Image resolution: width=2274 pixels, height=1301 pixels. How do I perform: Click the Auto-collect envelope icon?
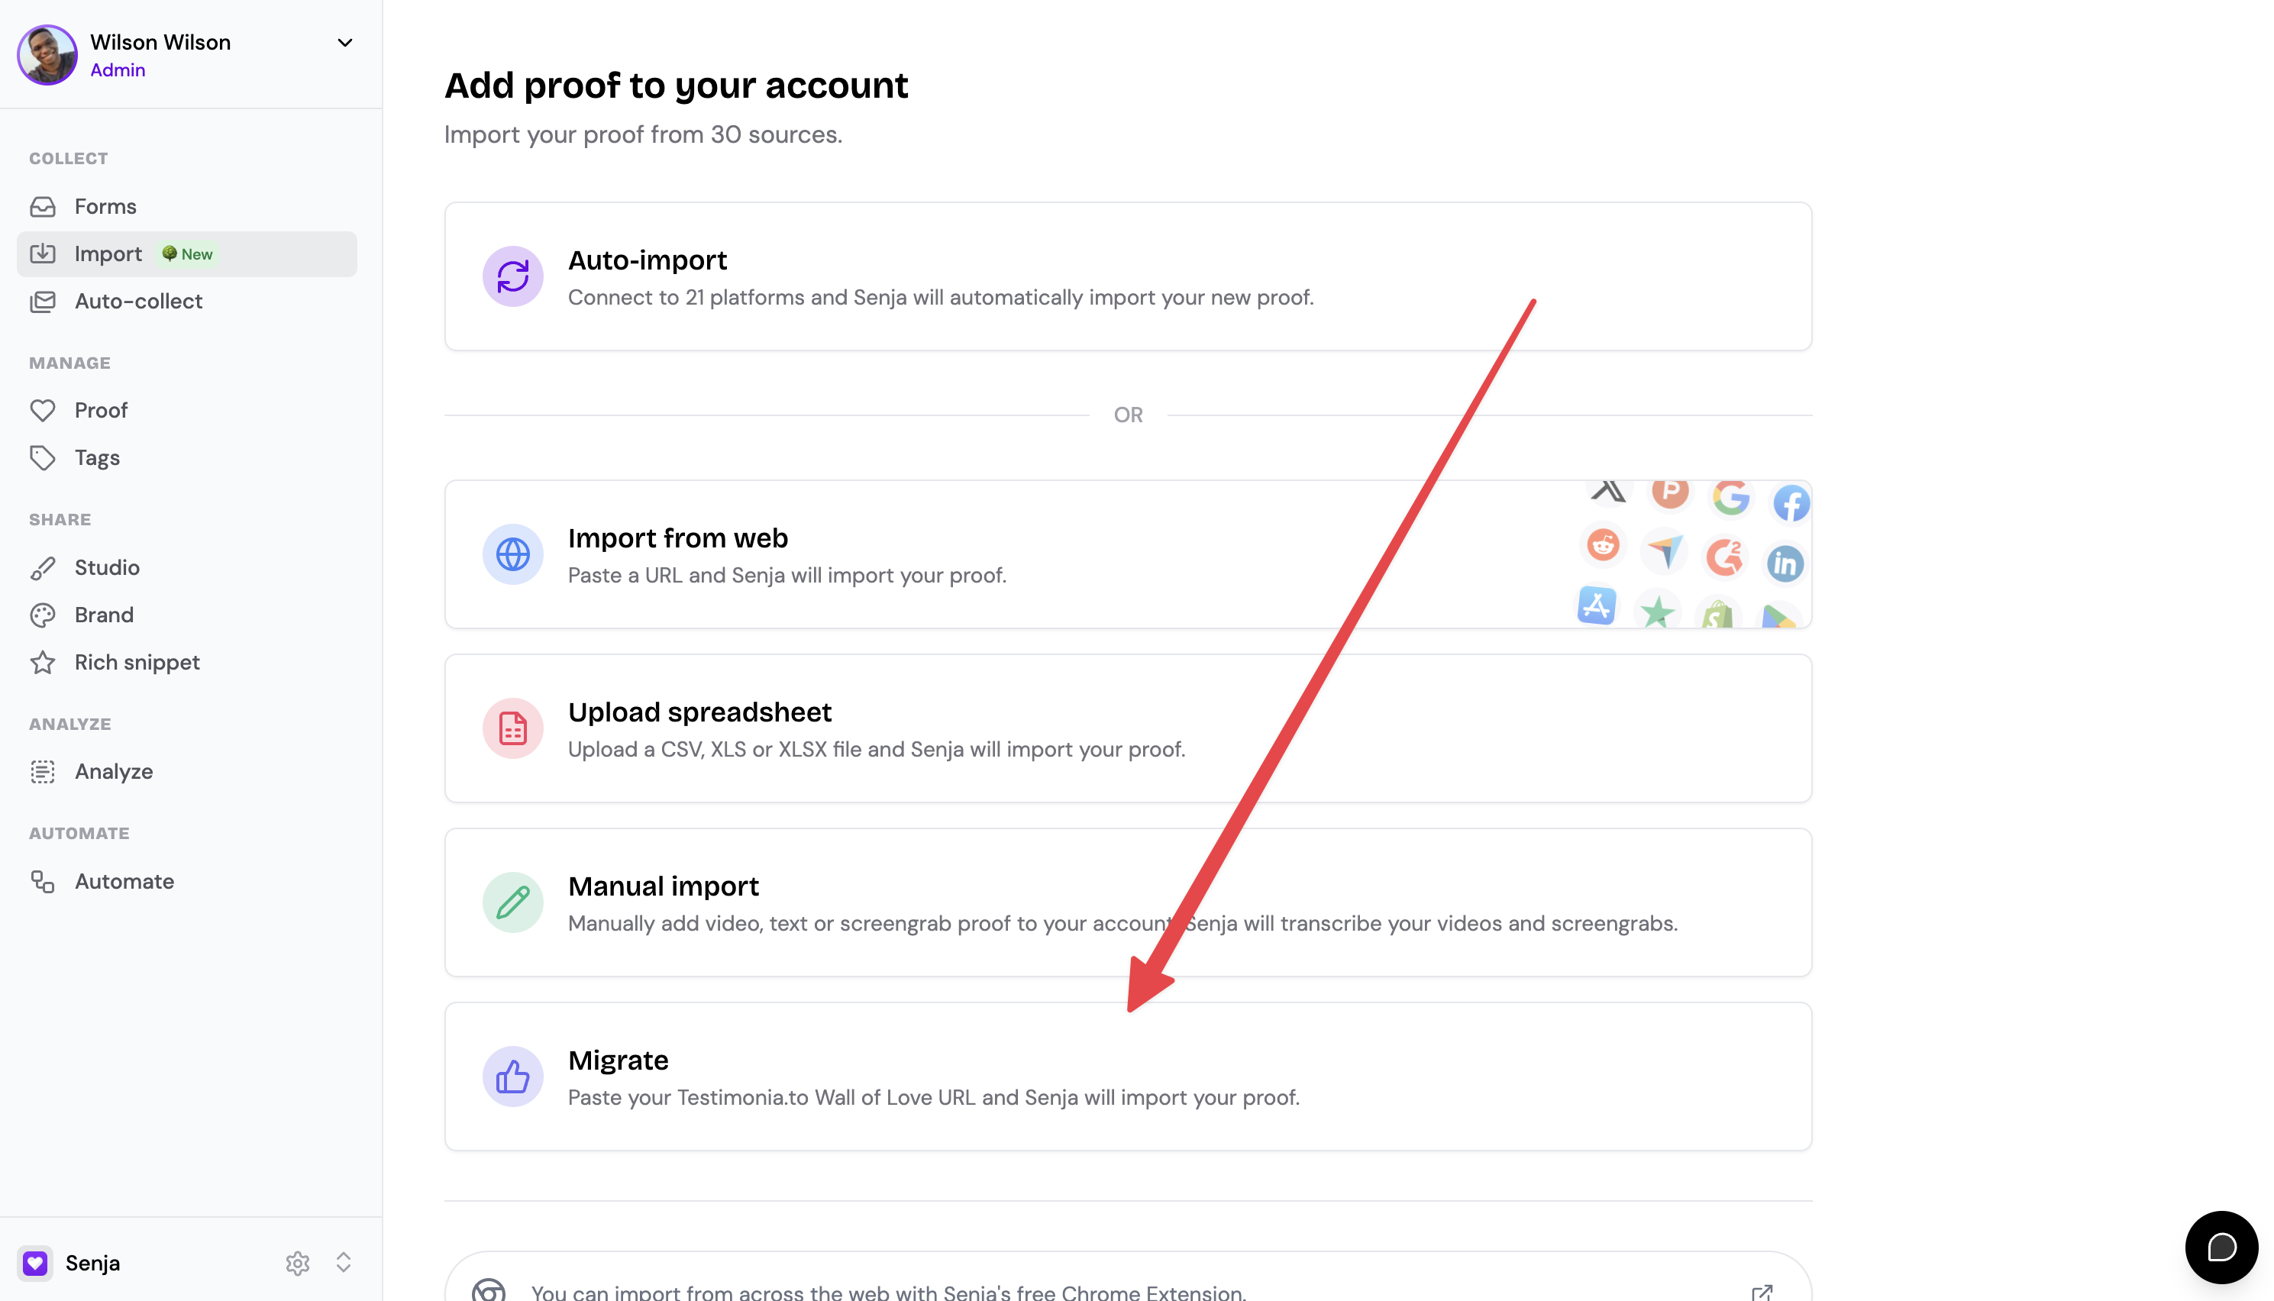click(43, 301)
